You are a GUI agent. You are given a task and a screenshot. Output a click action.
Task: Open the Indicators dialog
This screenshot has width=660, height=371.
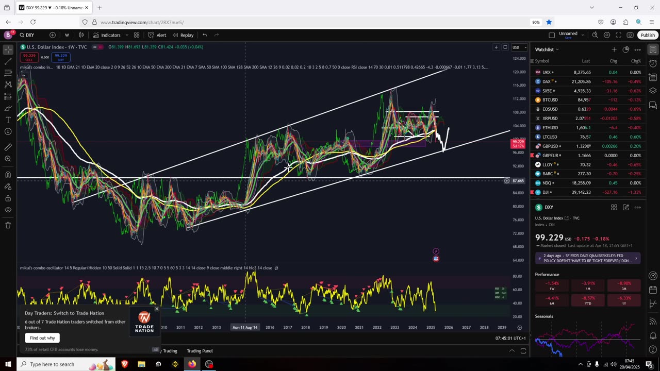coord(107,35)
